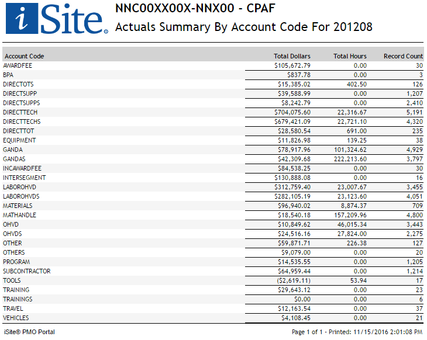Click the iSite logo
This screenshot has height=340, width=427.
tap(57, 19)
